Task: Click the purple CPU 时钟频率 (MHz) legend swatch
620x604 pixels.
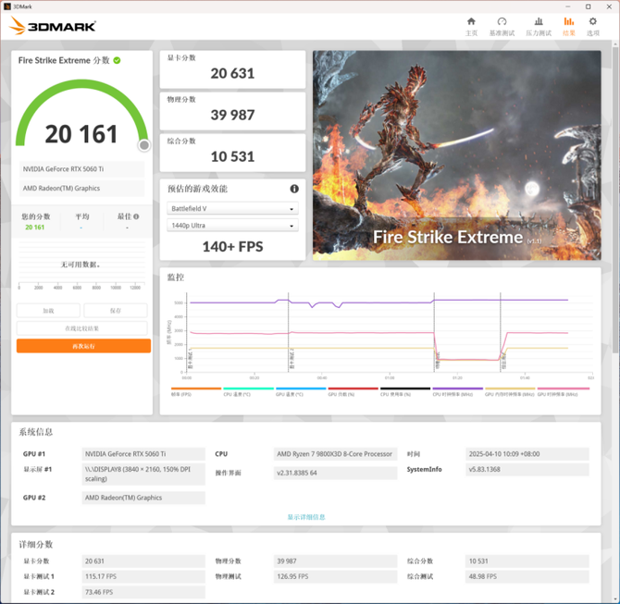Action: point(457,388)
